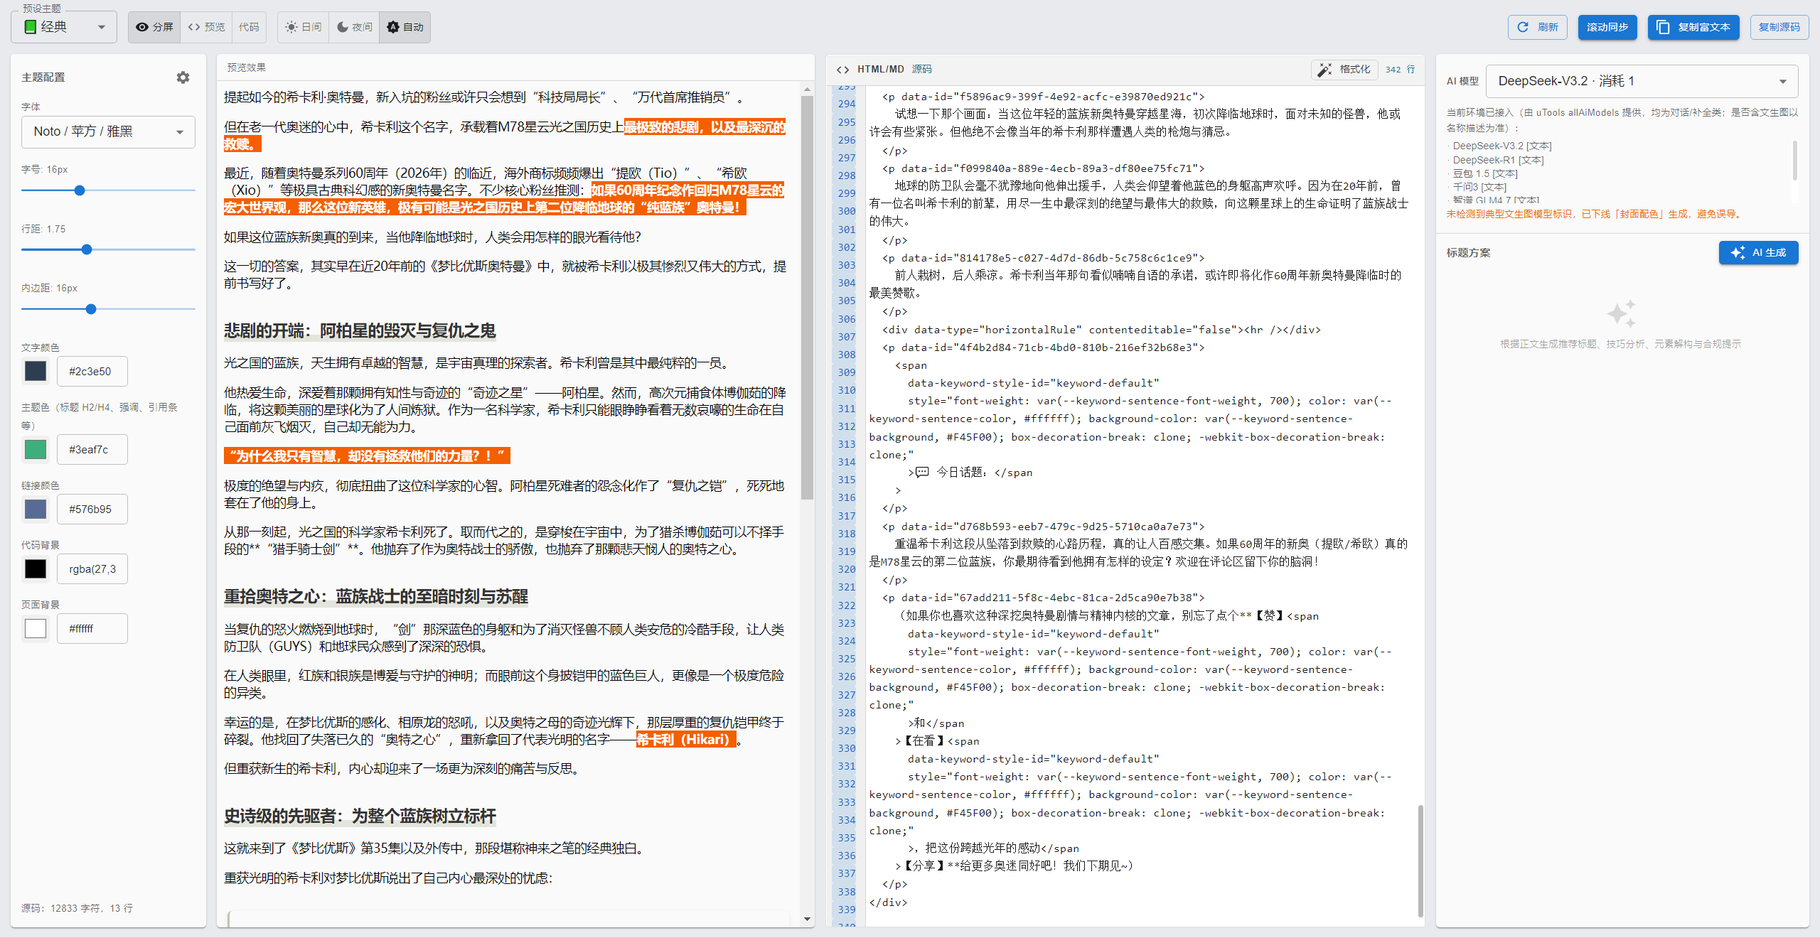Viewport: 1820px width, 938px height.
Task: Switch to code-only view mode
Action: 249,27
